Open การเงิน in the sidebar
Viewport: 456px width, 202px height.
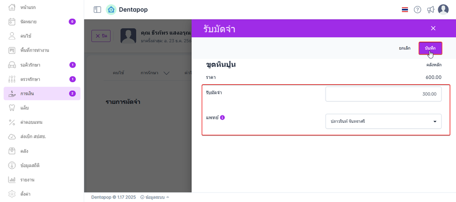(x=28, y=93)
